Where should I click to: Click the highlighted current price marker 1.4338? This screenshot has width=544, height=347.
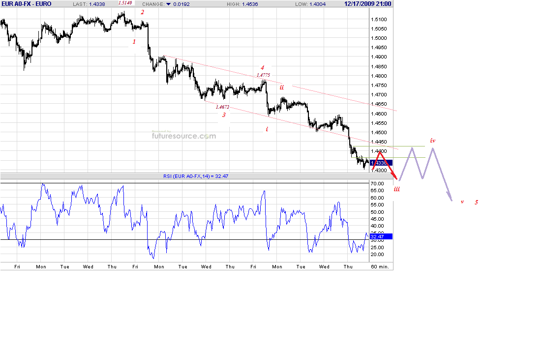(381, 163)
